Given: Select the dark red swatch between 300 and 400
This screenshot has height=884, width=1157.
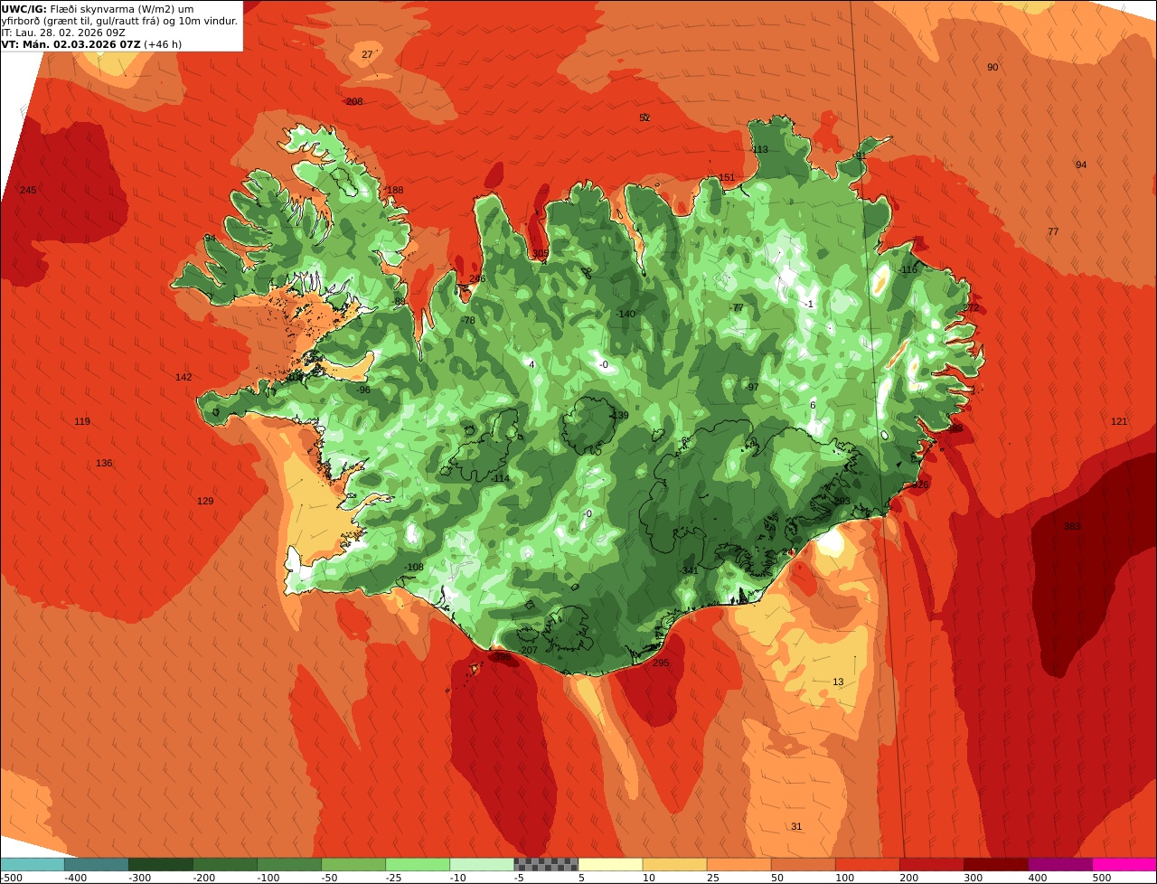Looking at the screenshot, I should pyautogui.click(x=996, y=864).
